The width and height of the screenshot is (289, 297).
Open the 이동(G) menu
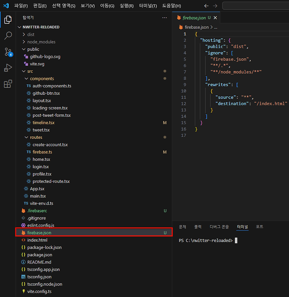(x=107, y=6)
